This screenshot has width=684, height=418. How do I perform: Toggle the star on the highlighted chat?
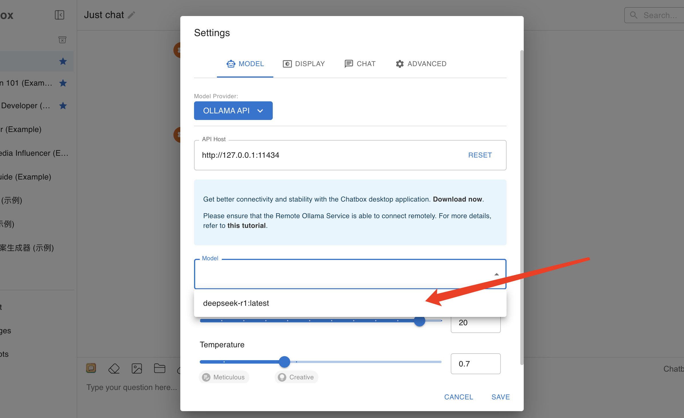pyautogui.click(x=63, y=61)
